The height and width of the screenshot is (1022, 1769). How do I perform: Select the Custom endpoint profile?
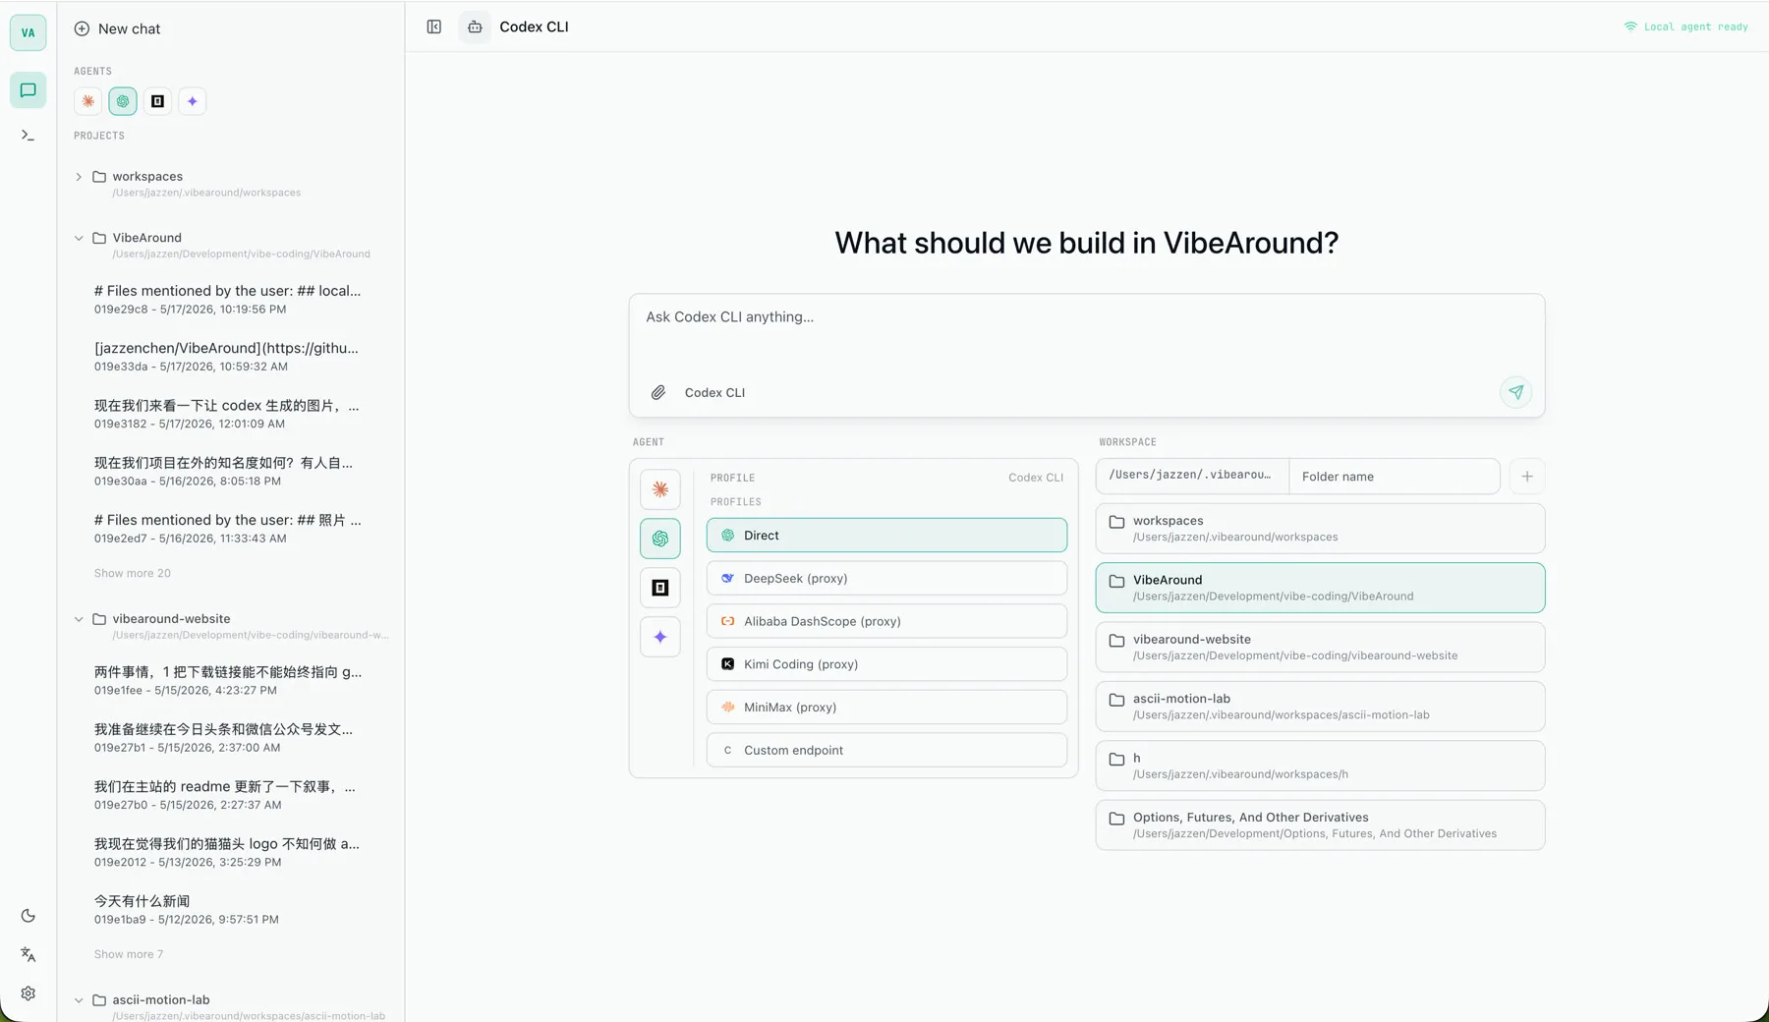(886, 750)
